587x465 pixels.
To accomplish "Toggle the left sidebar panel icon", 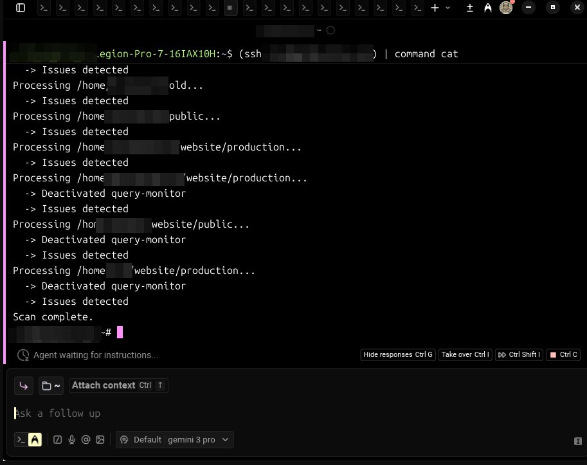I will pyautogui.click(x=21, y=8).
